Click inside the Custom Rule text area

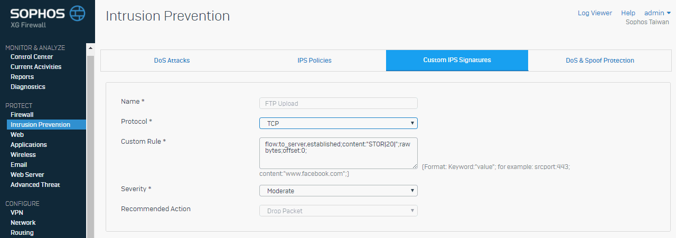338,153
